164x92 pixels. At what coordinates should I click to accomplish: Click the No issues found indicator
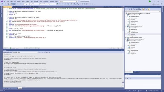(14, 48)
